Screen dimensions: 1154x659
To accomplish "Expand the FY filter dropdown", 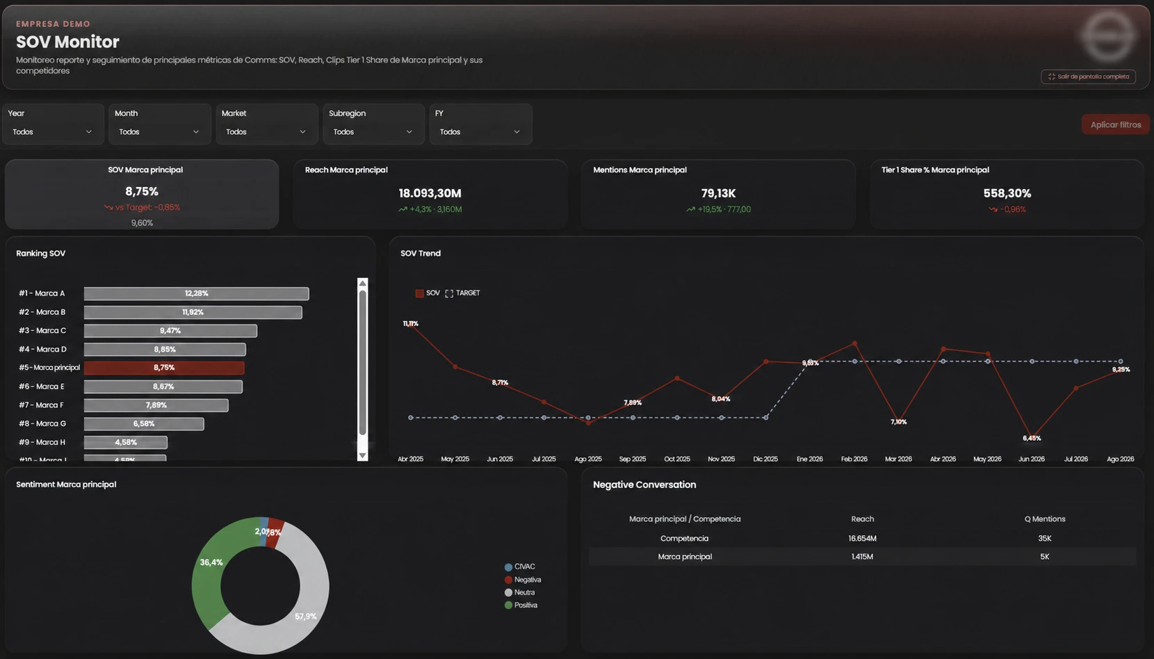I will coord(480,132).
